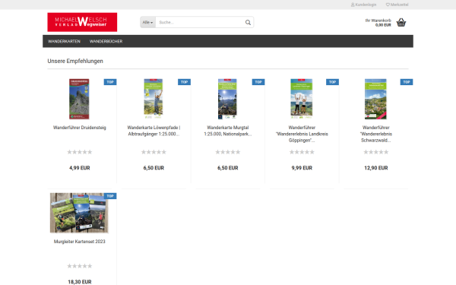This screenshot has height=285, width=456.
Task: Open the Wanderkarten menu
Action: (x=64, y=41)
